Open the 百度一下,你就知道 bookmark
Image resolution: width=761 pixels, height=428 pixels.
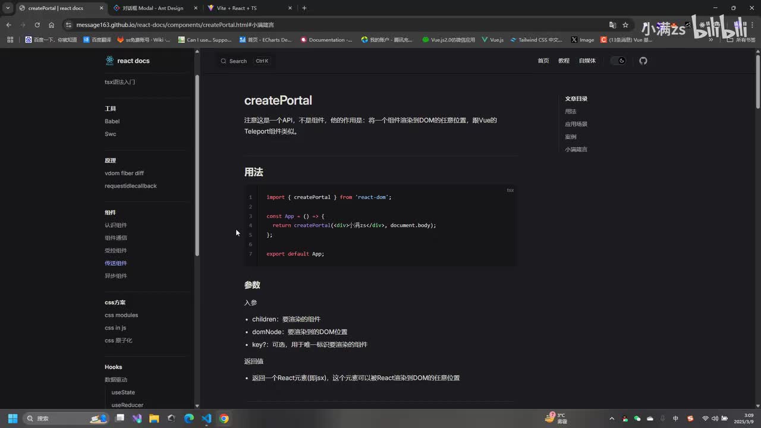51,40
